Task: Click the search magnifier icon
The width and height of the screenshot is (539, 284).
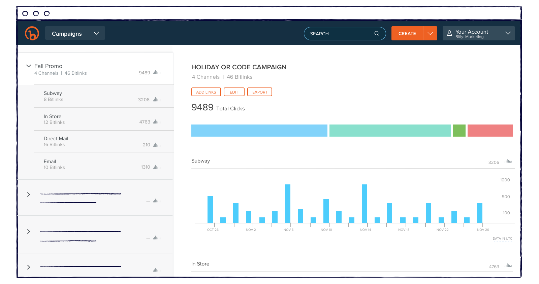Action: click(x=377, y=34)
